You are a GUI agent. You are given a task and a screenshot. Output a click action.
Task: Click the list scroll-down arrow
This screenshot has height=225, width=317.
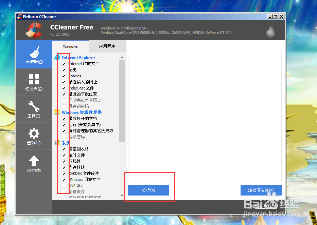click(122, 195)
